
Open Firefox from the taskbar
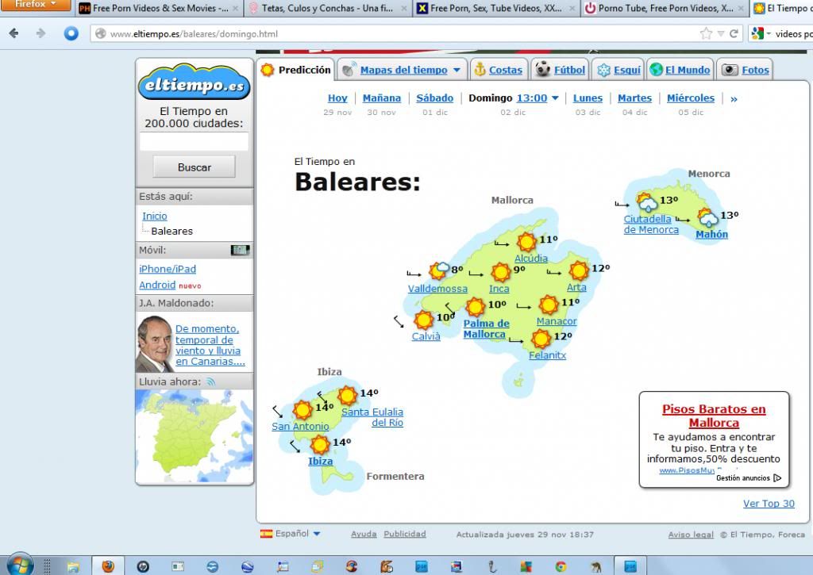click(x=108, y=566)
